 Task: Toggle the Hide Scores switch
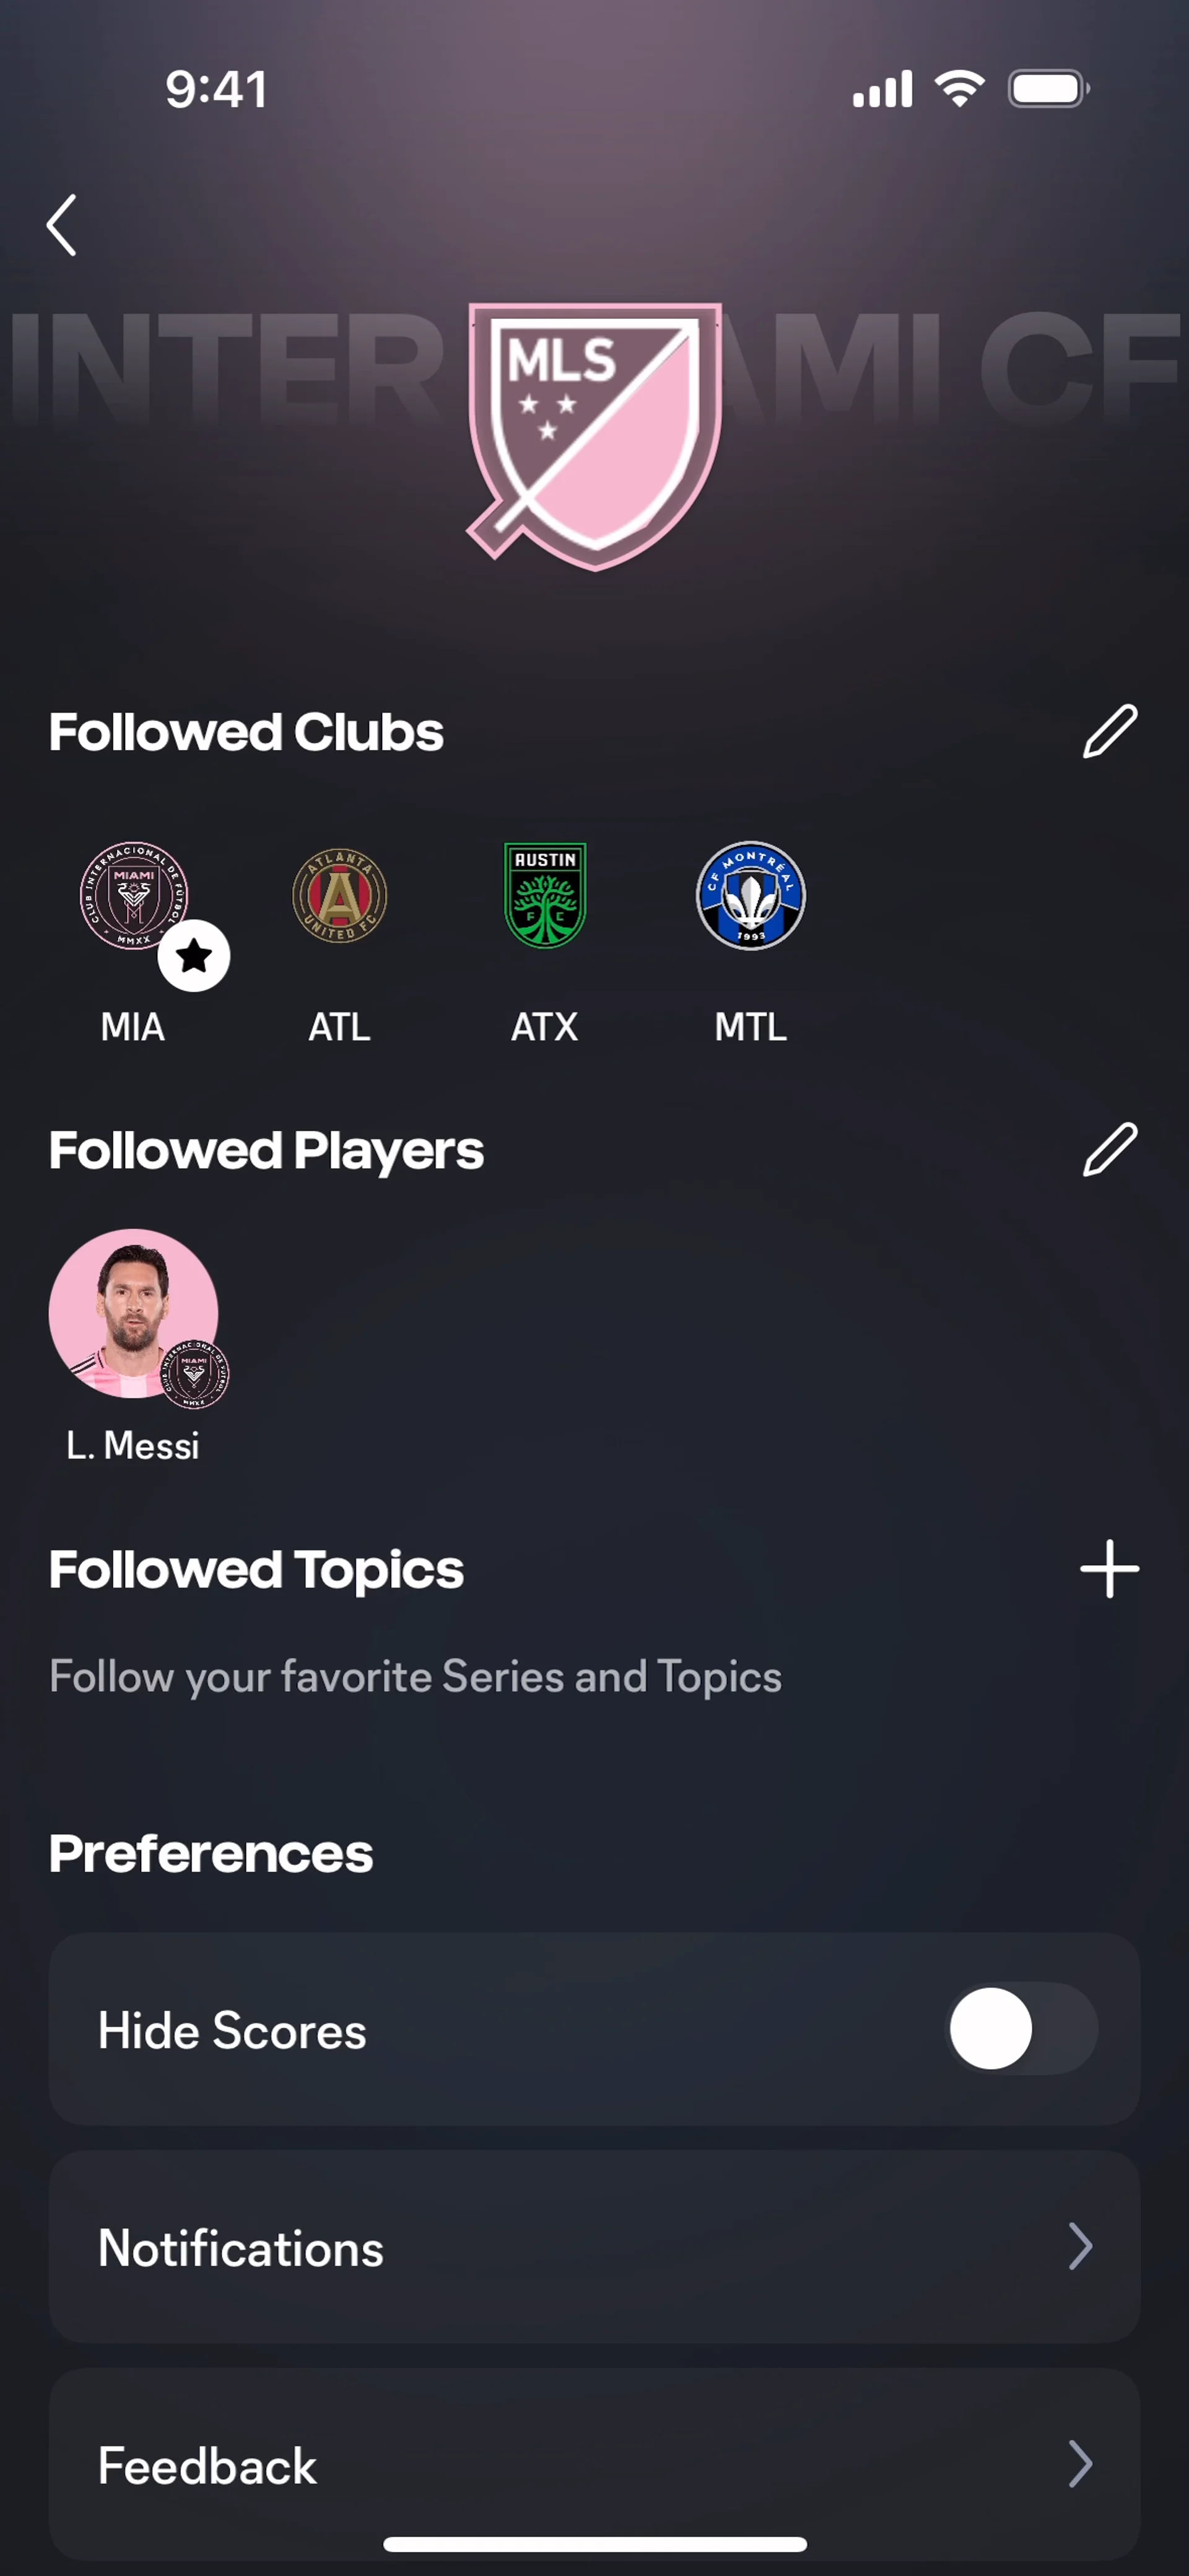[1022, 2029]
